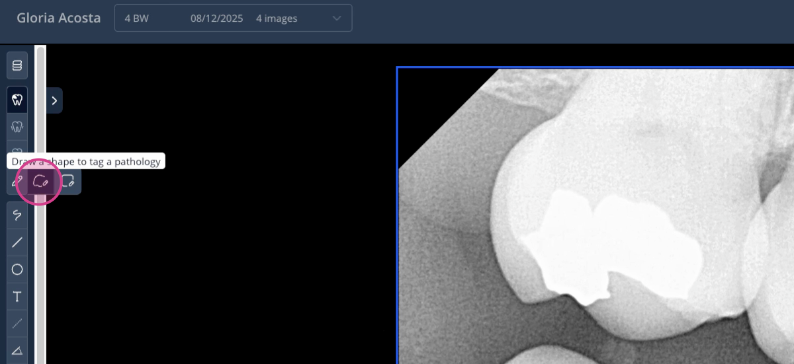
Task: Click patient name Gloria Acosta
Action: pyautogui.click(x=59, y=18)
